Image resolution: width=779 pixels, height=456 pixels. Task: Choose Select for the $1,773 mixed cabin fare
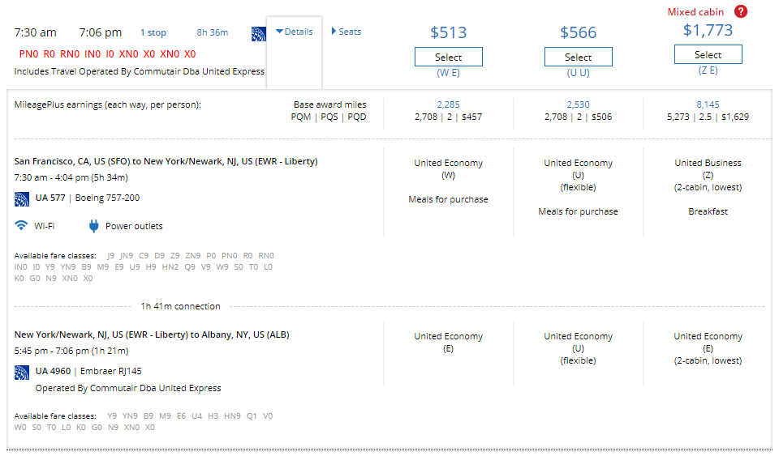[708, 55]
